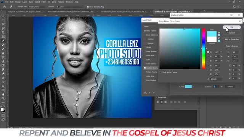This screenshot has height=137, width=244.
Task: Select the Pen tool
Action: tap(3, 78)
